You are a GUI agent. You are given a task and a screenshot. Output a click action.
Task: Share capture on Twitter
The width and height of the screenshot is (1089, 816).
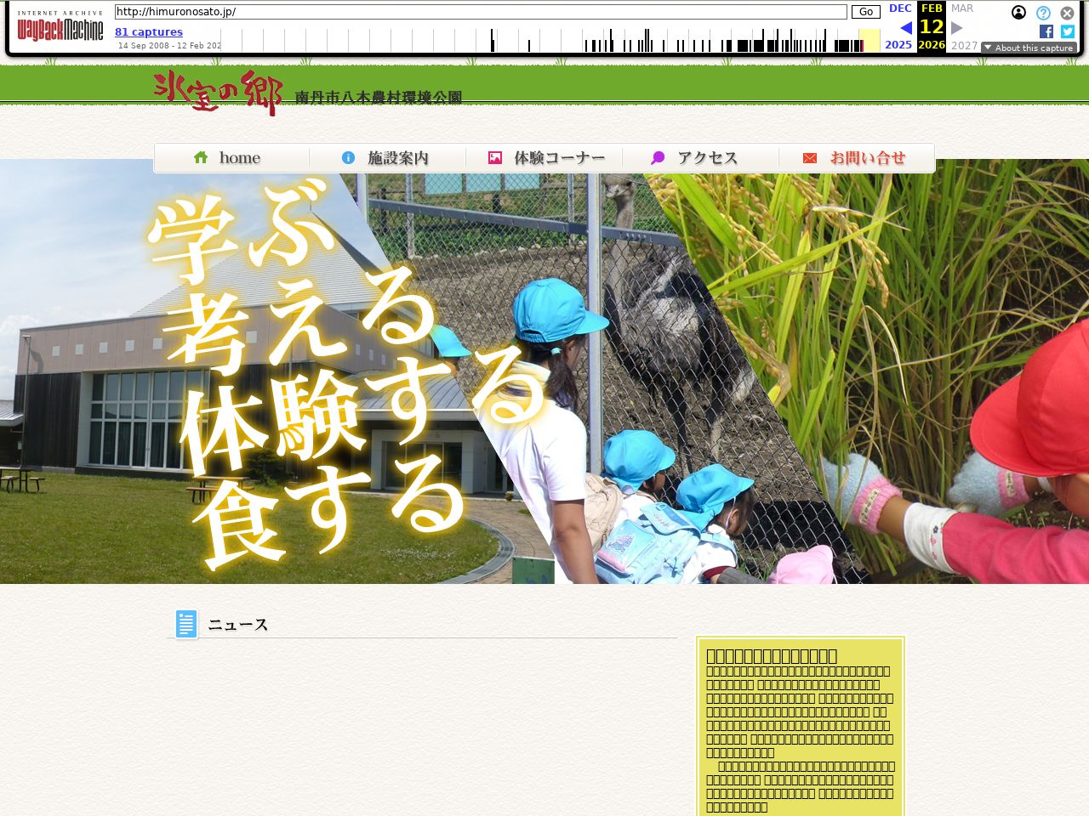(1068, 31)
